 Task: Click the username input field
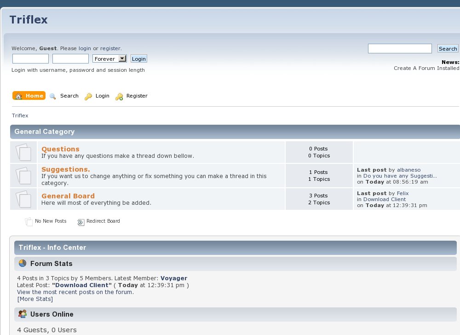point(30,59)
